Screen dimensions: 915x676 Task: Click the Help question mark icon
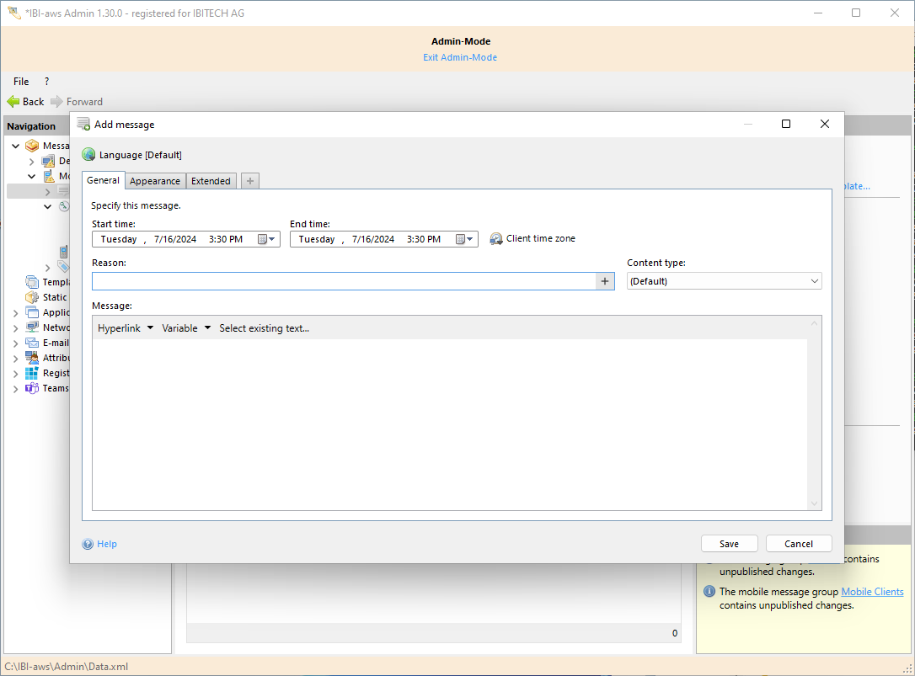[88, 544]
